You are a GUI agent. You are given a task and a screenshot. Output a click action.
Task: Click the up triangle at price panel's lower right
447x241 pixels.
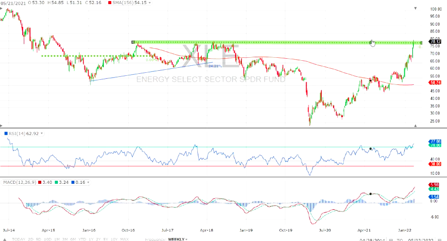coord(415,126)
